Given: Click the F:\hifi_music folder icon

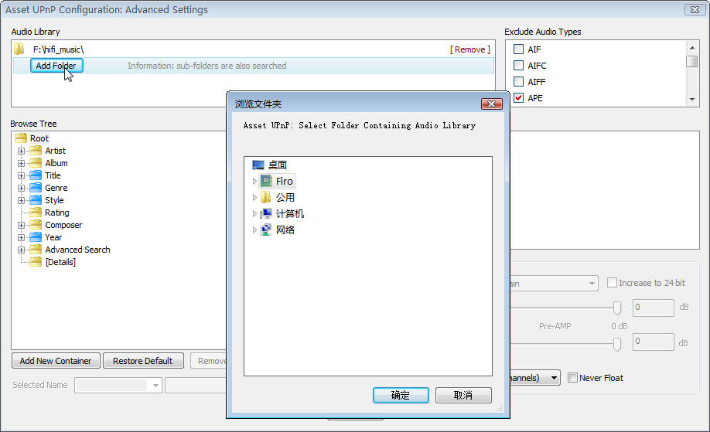Looking at the screenshot, I should [x=19, y=49].
